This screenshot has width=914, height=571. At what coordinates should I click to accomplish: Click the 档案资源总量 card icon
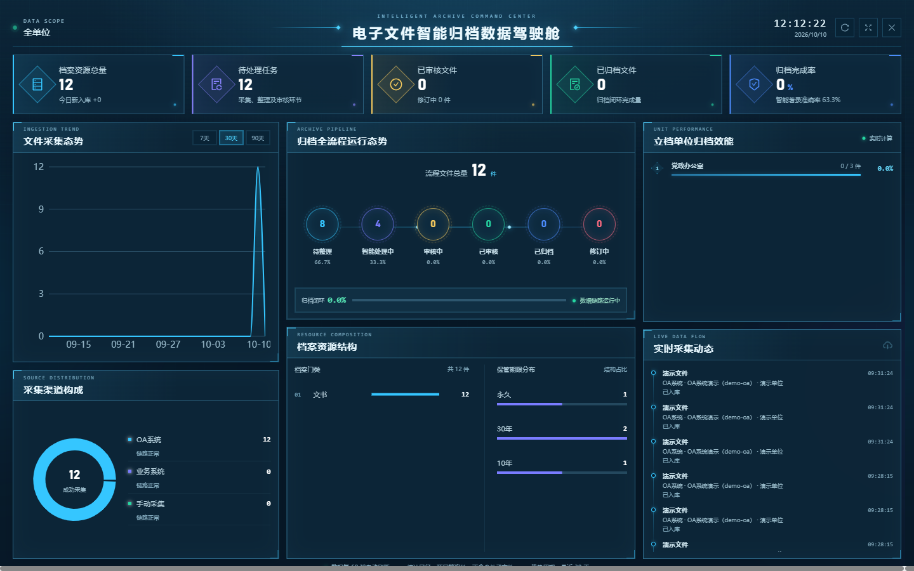click(x=37, y=84)
